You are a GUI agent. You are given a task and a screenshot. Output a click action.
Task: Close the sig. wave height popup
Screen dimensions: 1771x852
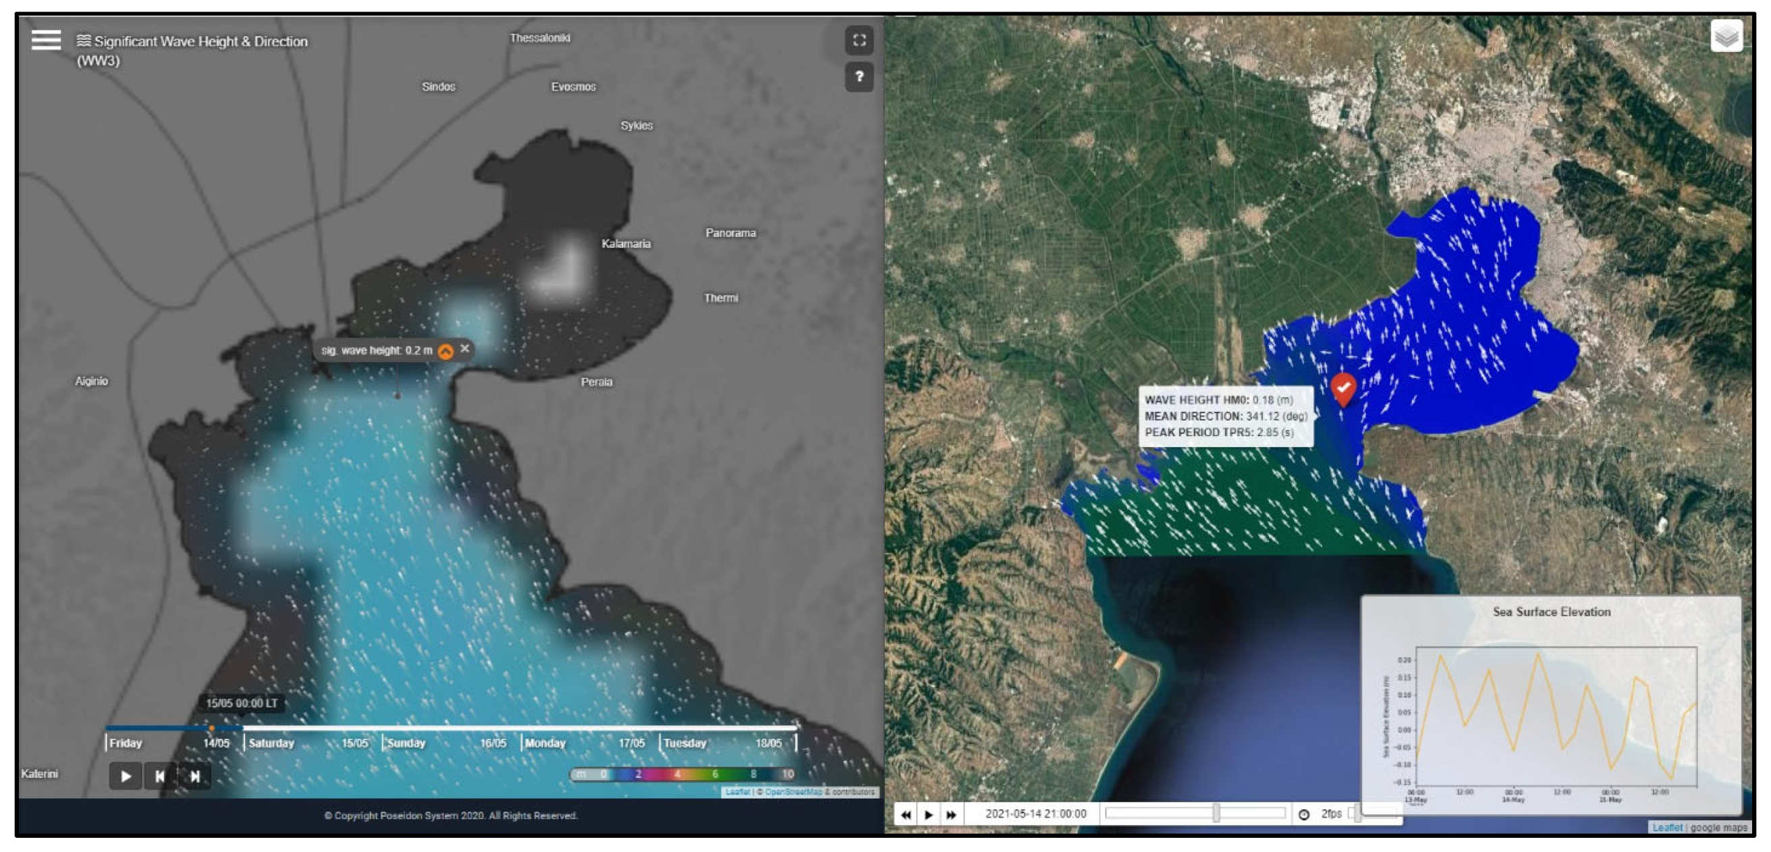pyautogui.click(x=466, y=348)
